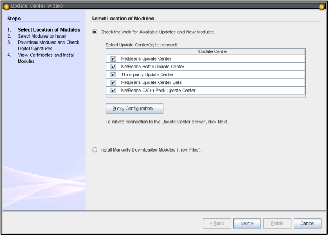The height and width of the screenshot is (235, 328).
Task: Click step 'View Certificates and Install Modules'
Action: (46, 58)
